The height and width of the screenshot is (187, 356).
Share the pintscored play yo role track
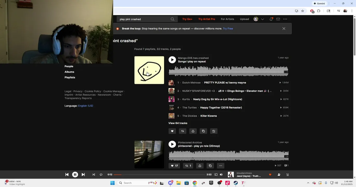pyautogui.click(x=200, y=166)
